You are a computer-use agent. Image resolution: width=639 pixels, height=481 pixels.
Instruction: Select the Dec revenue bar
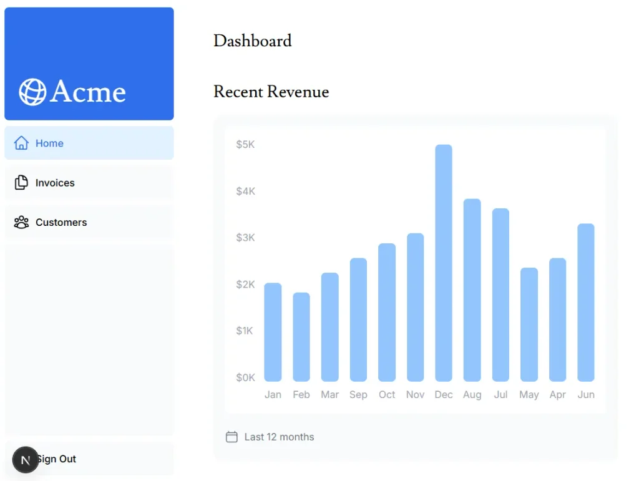tap(444, 263)
